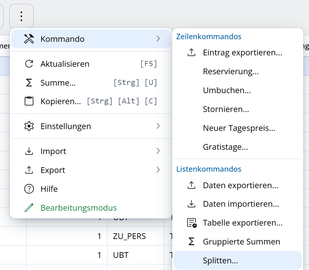Open the Import submenu chevron
This screenshot has width=309, height=270.
click(x=158, y=151)
